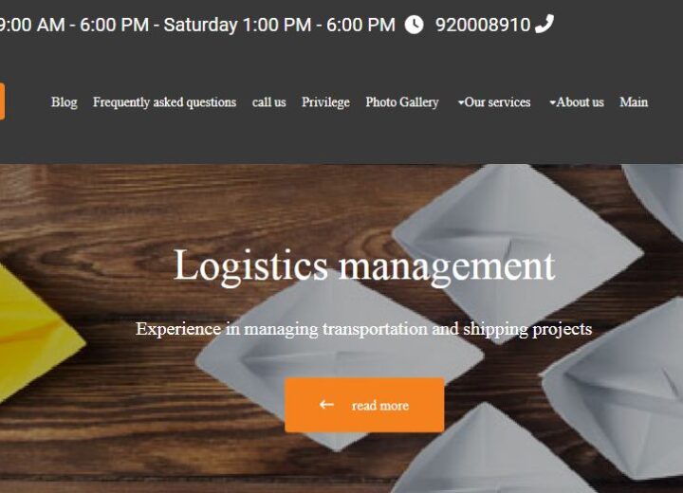Click phone number 920008910
Screen dimensions: 683x493
pyautogui.click(x=483, y=25)
